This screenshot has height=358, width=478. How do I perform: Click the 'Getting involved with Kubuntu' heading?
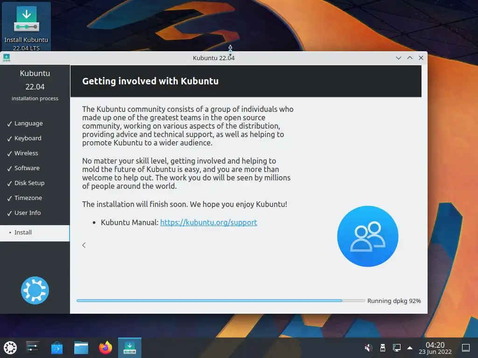(x=150, y=81)
